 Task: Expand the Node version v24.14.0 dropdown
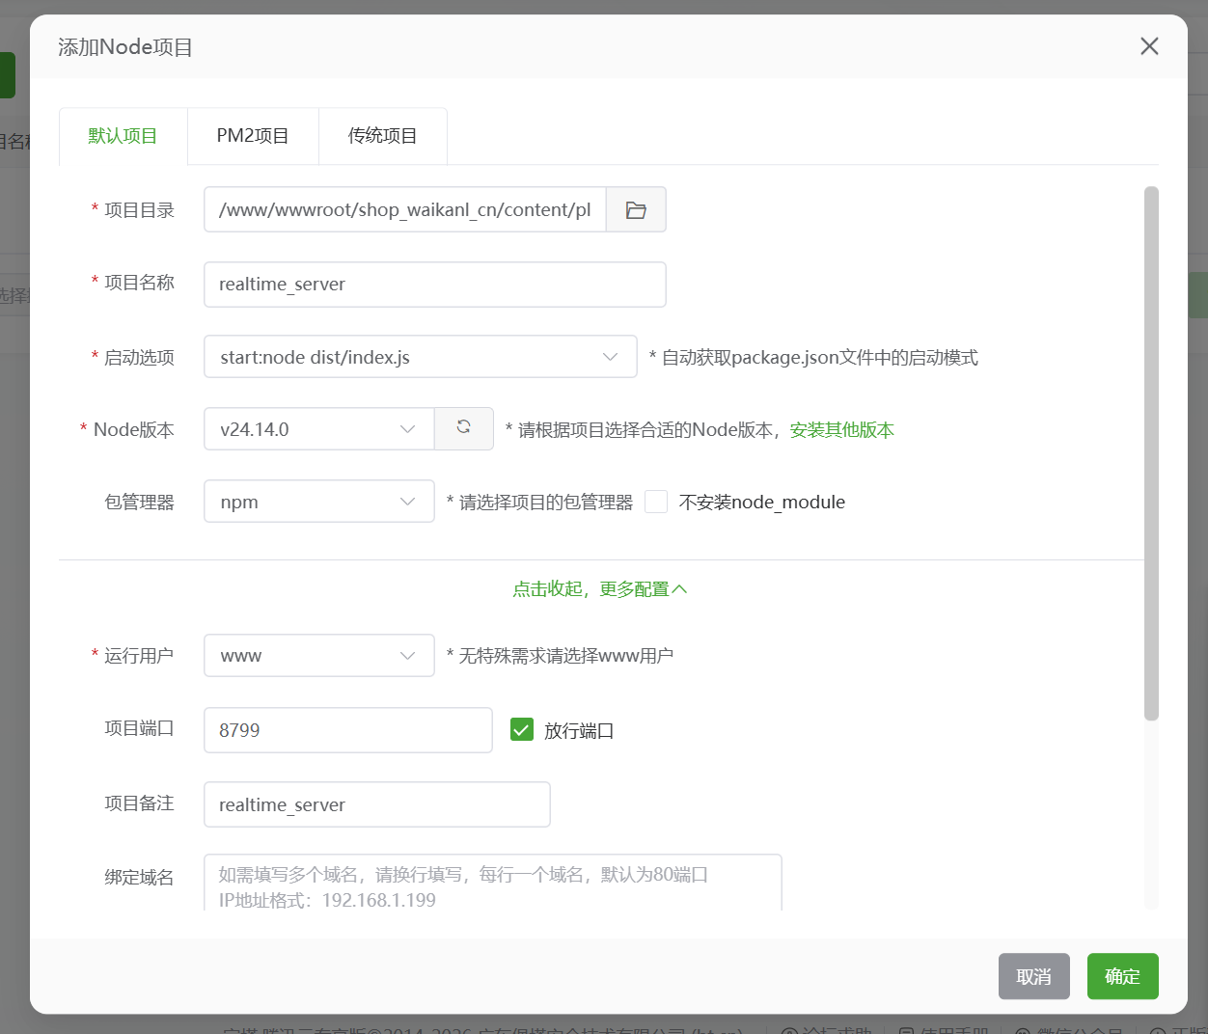pyautogui.click(x=318, y=429)
